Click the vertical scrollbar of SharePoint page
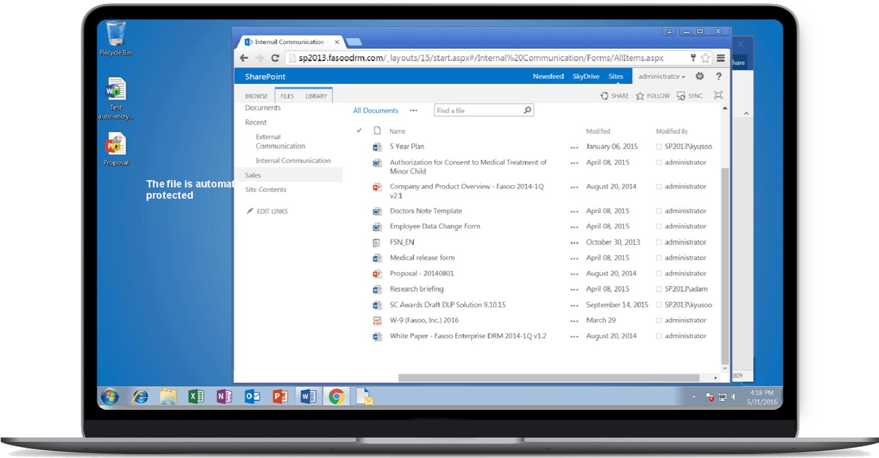 coord(725,266)
